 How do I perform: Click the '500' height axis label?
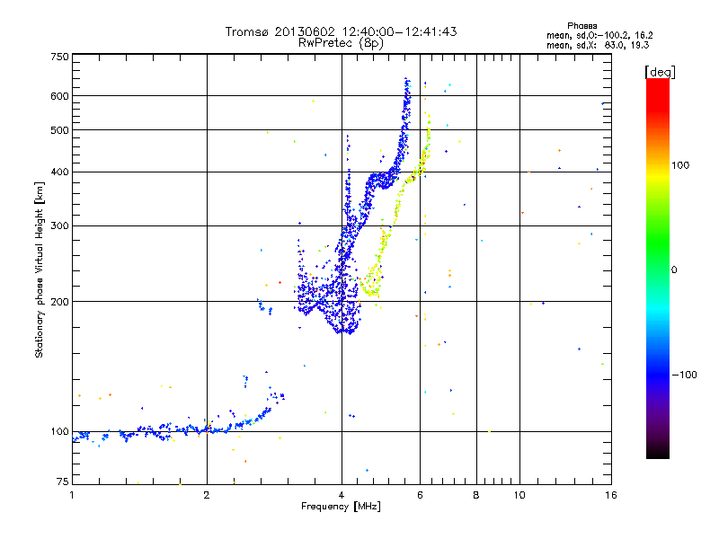click(59, 130)
